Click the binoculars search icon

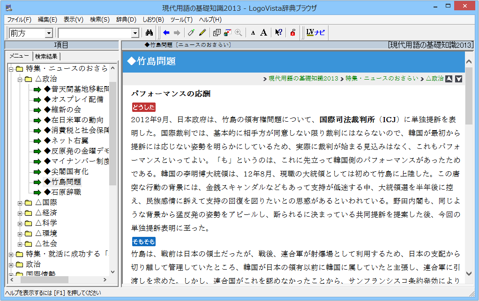[150, 33]
